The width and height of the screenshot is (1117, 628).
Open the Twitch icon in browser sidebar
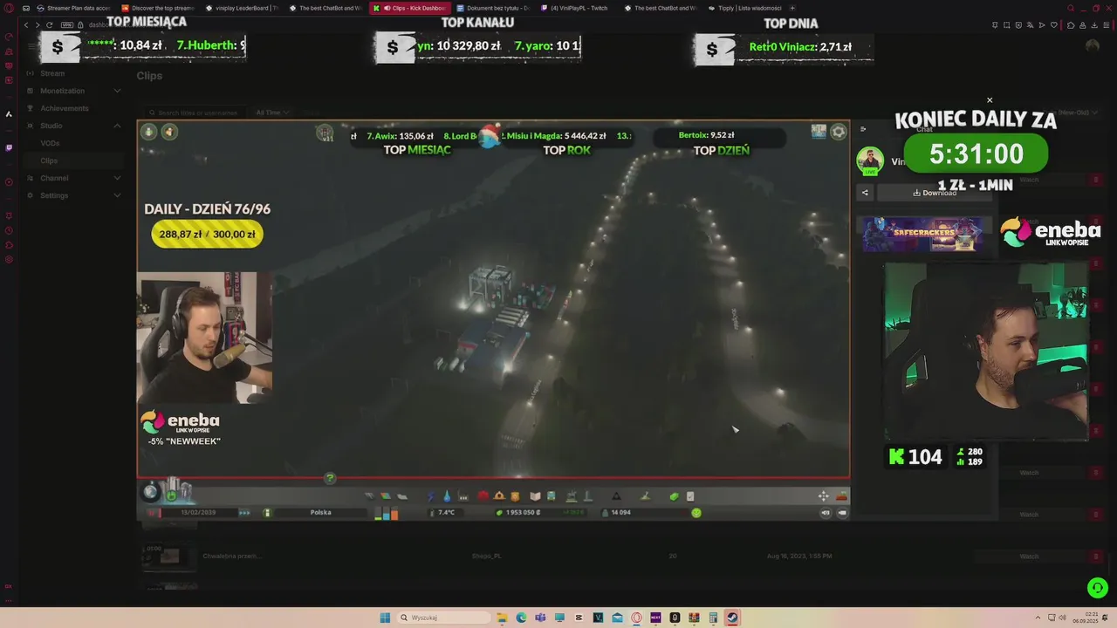(x=9, y=147)
